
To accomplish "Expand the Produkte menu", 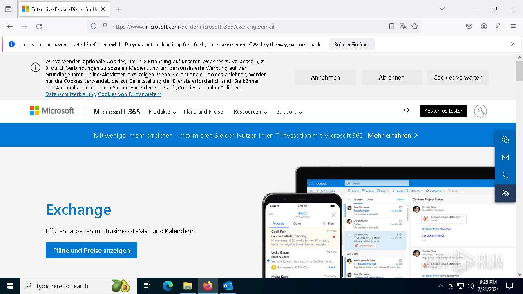I will [x=162, y=112].
